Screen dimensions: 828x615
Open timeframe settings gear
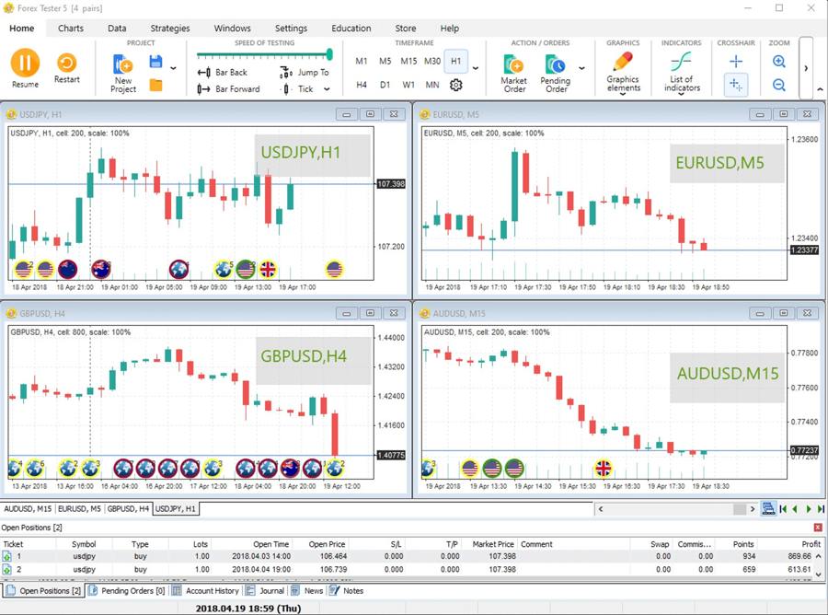point(455,84)
